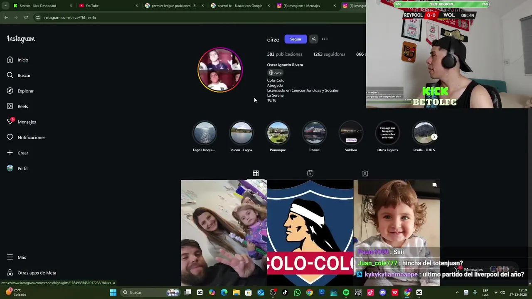The height and width of the screenshot is (299, 532).
Task: Open the tab search dropdown in Chrome
Action: pyautogui.click(x=5, y=6)
